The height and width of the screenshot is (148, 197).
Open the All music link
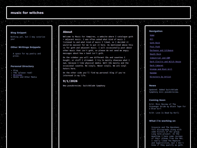[151, 39]
